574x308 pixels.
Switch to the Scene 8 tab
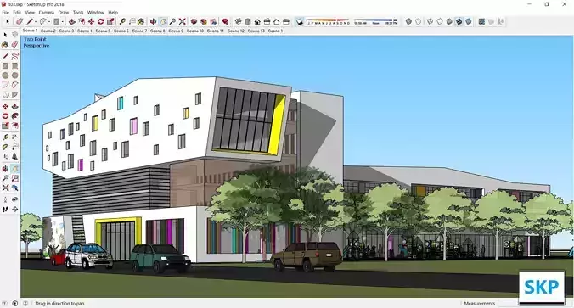pos(158,31)
